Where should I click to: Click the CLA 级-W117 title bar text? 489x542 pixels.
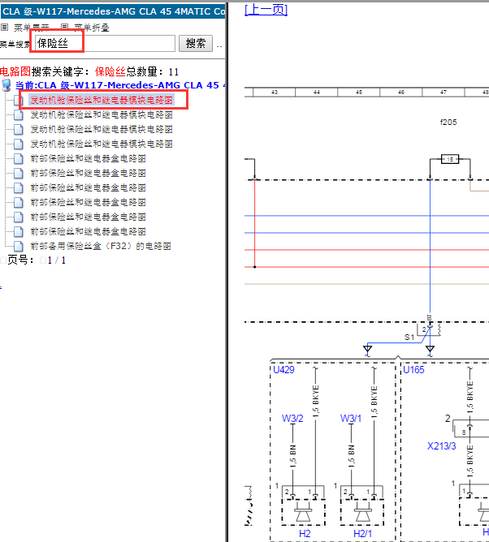(114, 11)
